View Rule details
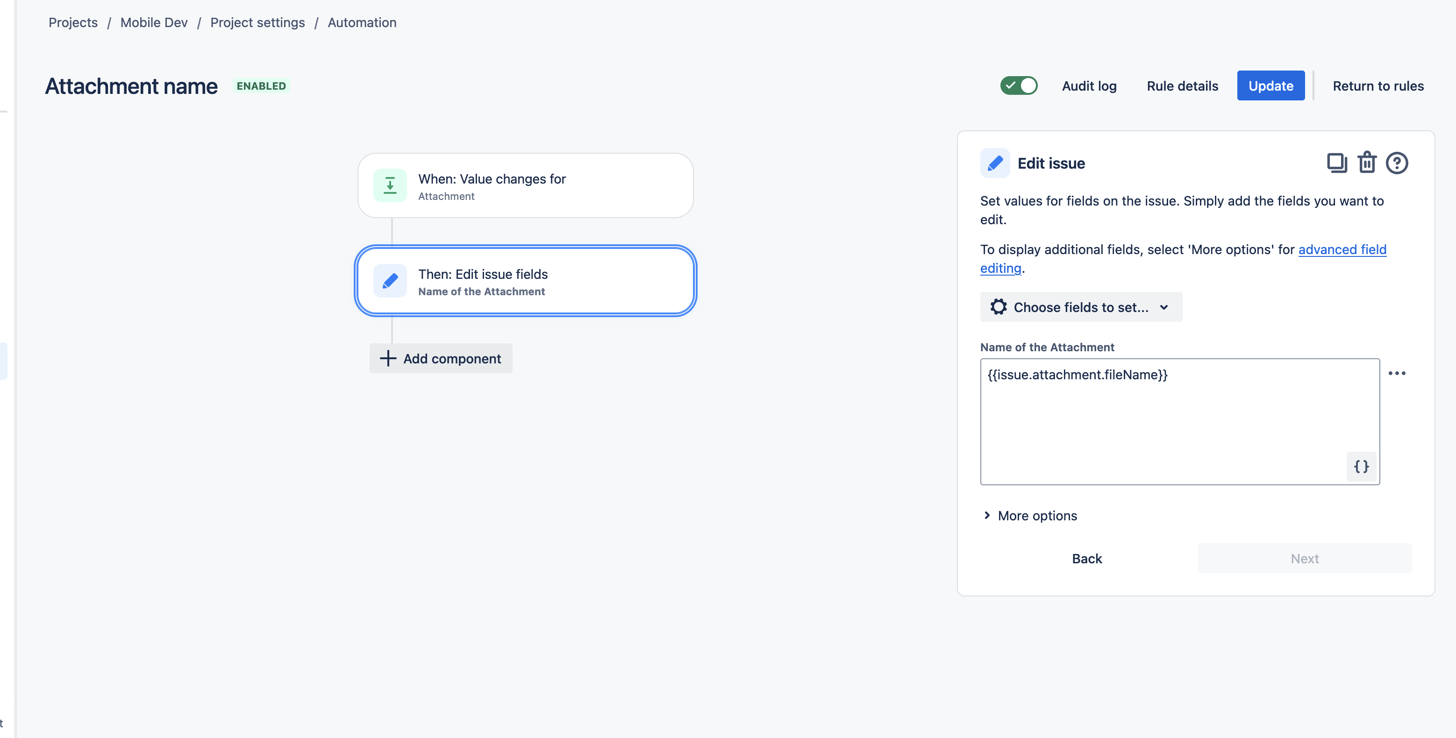The image size is (1456, 738). [1183, 86]
